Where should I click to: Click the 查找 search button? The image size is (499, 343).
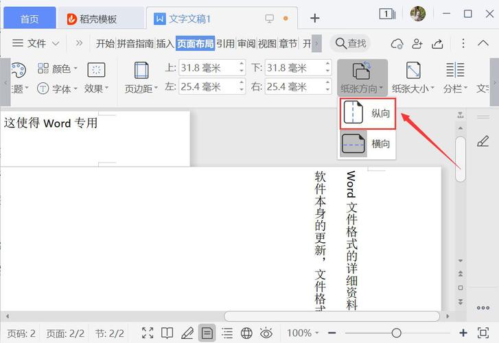pos(351,43)
